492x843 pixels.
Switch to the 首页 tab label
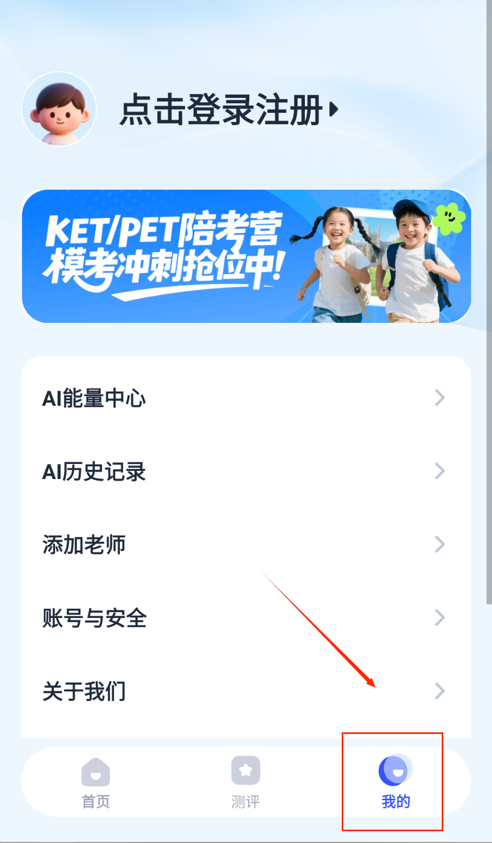(x=96, y=801)
